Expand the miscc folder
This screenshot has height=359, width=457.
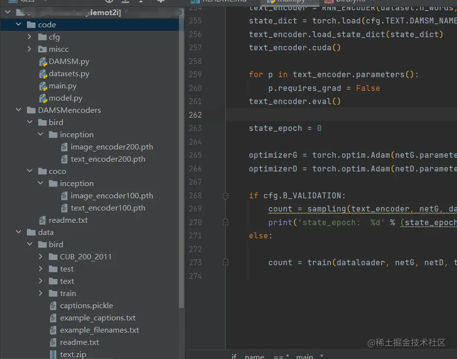click(29, 49)
